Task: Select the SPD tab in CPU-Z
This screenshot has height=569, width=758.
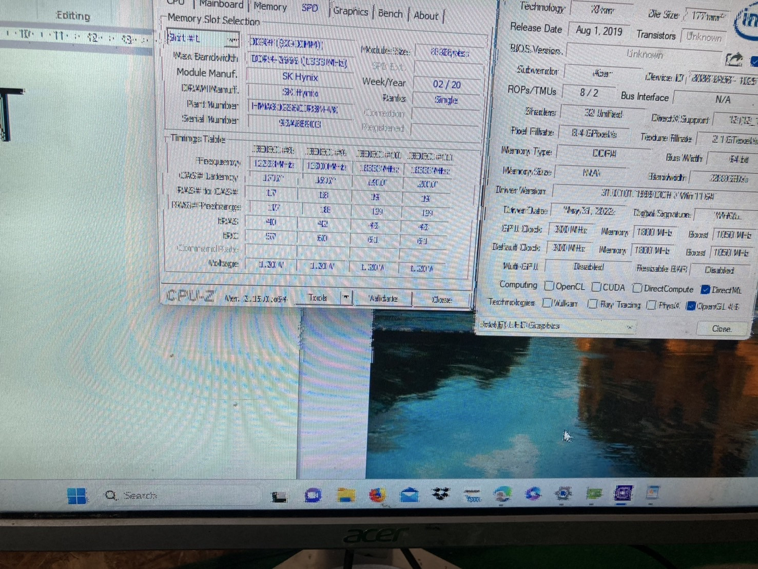Action: point(309,8)
